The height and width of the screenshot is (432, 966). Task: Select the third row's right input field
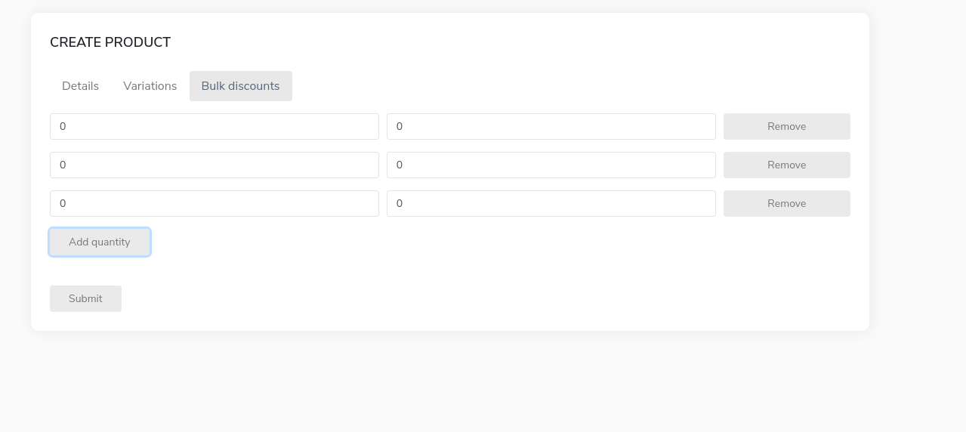point(551,204)
